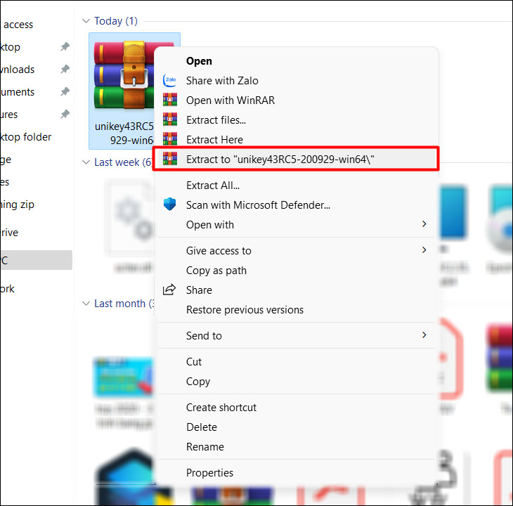Screen dimensions: 513x506
Task: Click the Share icon in context menu
Action: coord(169,290)
